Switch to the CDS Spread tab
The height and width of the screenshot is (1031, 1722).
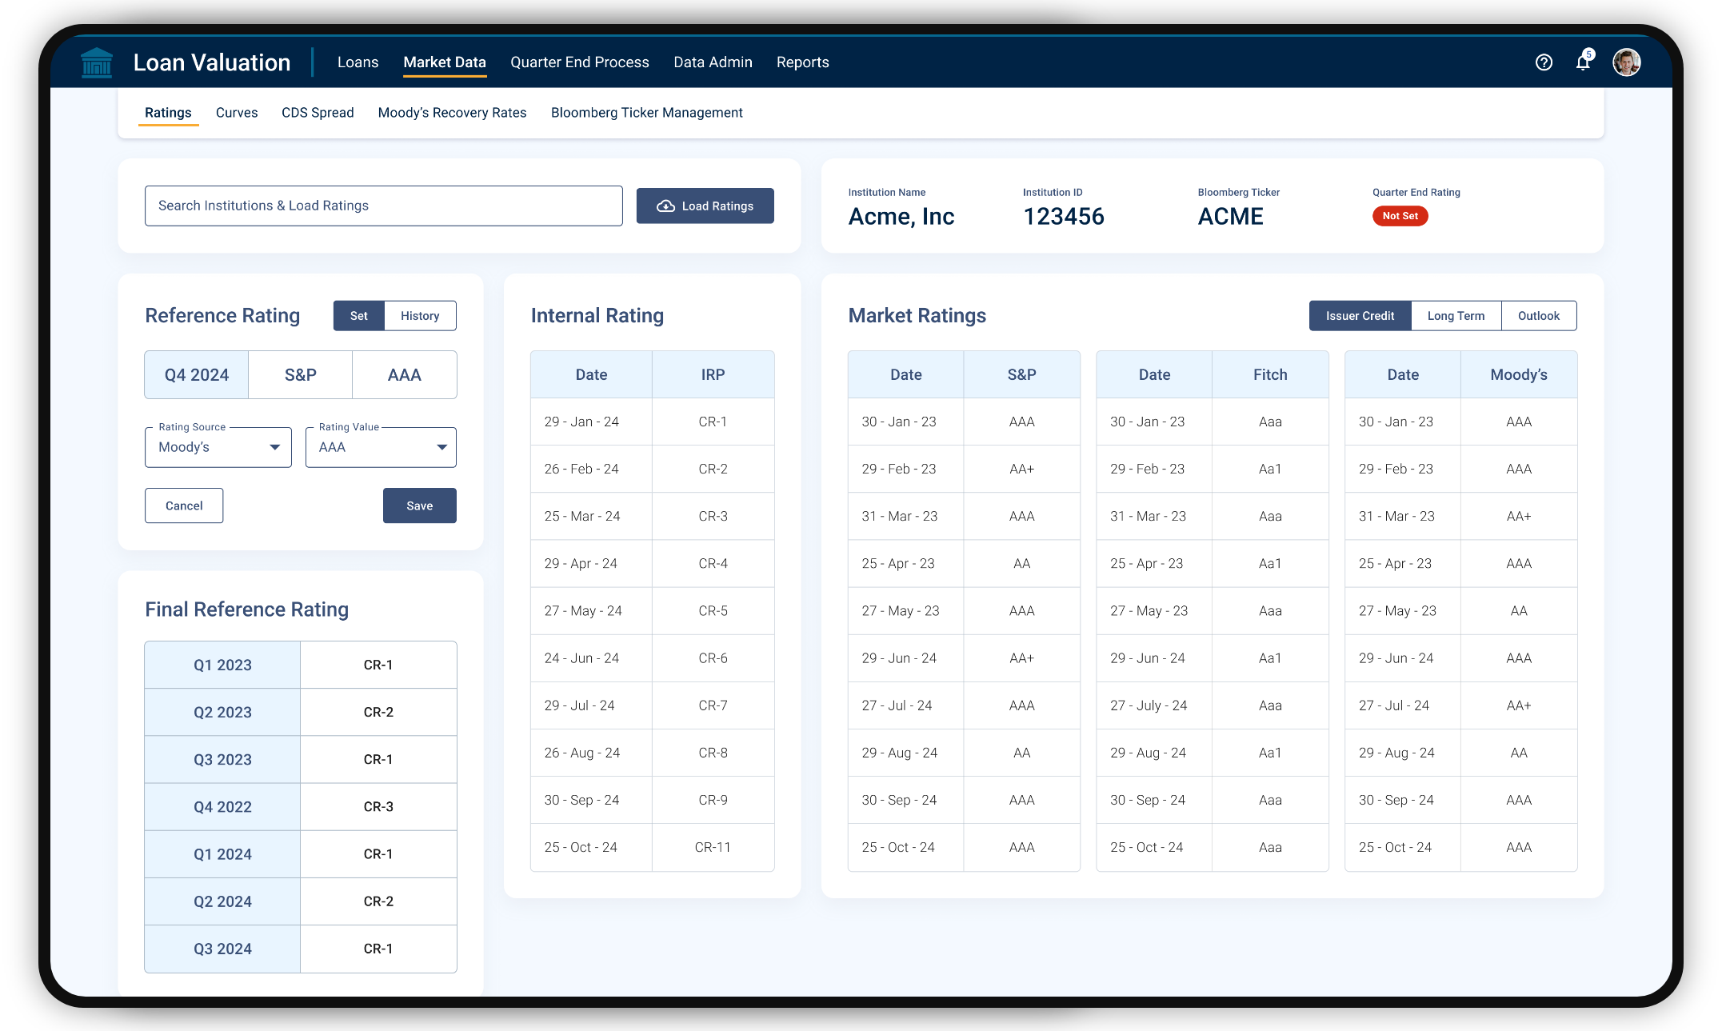(x=318, y=113)
